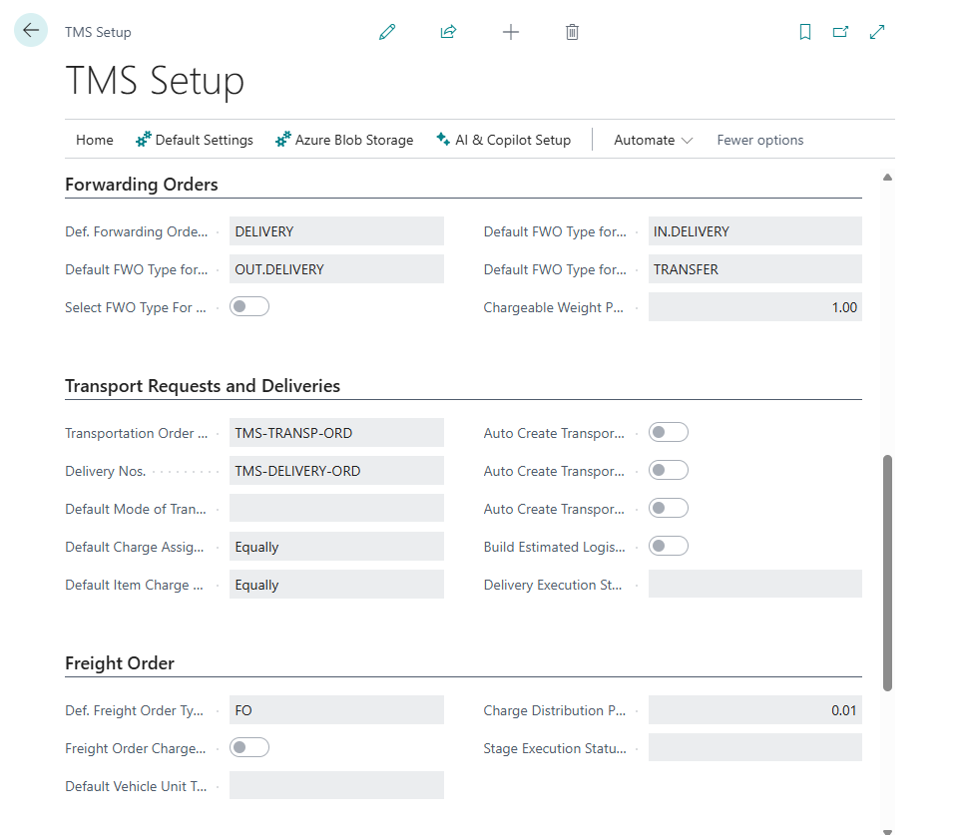Click the share icon in header

pos(448,32)
